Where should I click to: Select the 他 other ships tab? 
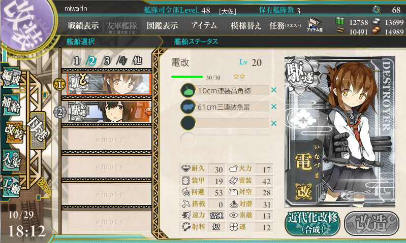(137, 61)
